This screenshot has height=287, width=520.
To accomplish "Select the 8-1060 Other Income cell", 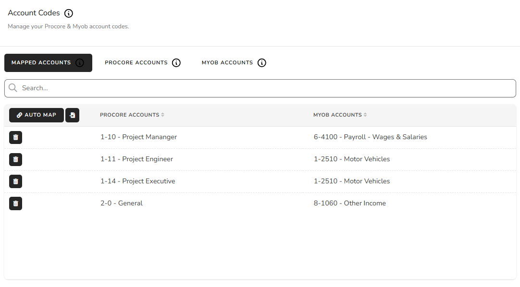I will (350, 203).
